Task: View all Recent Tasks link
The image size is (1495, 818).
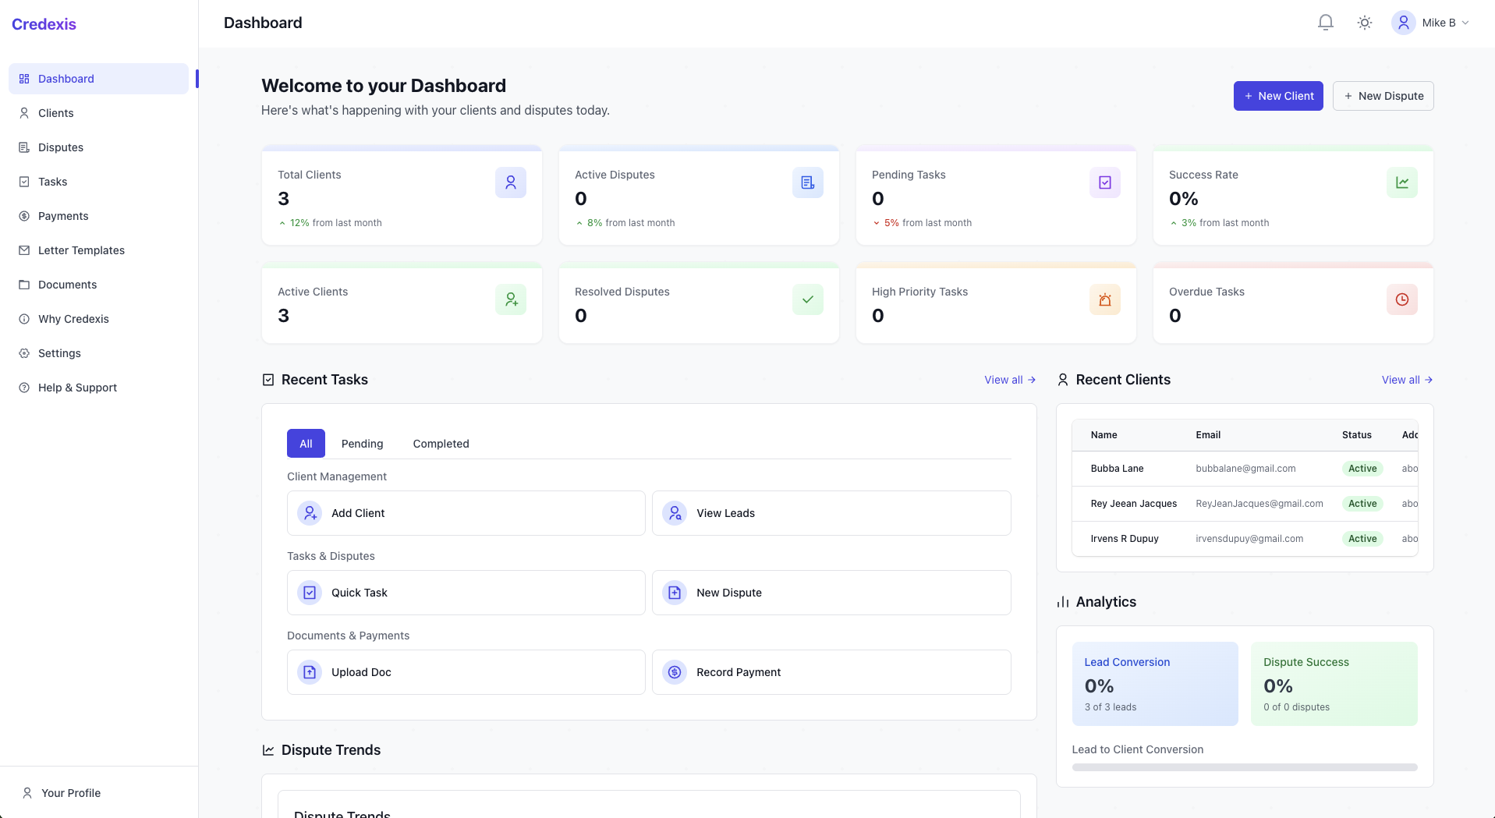Action: tap(1010, 380)
